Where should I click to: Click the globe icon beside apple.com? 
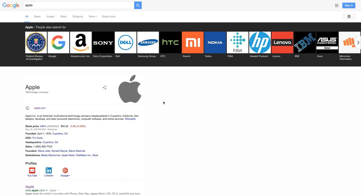[x=27, y=108]
